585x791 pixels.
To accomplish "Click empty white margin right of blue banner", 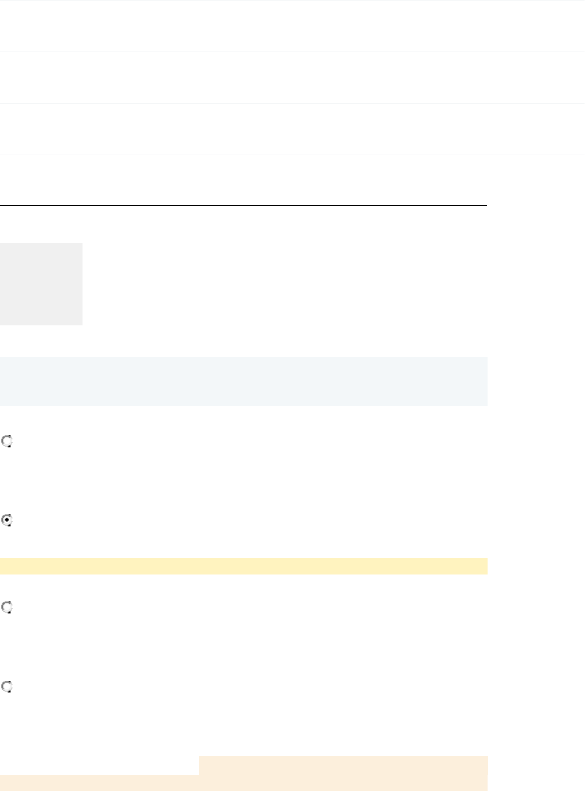I will [536, 381].
